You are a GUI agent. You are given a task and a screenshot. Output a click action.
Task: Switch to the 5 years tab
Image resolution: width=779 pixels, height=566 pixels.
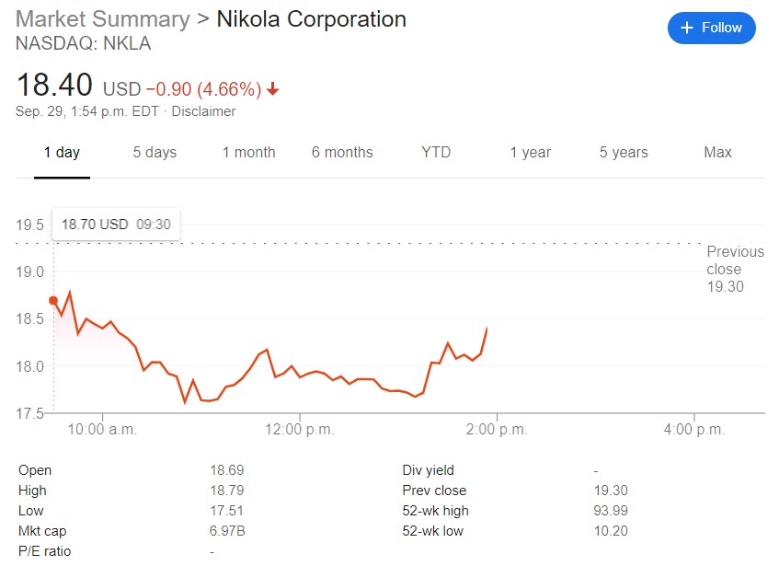pos(624,153)
